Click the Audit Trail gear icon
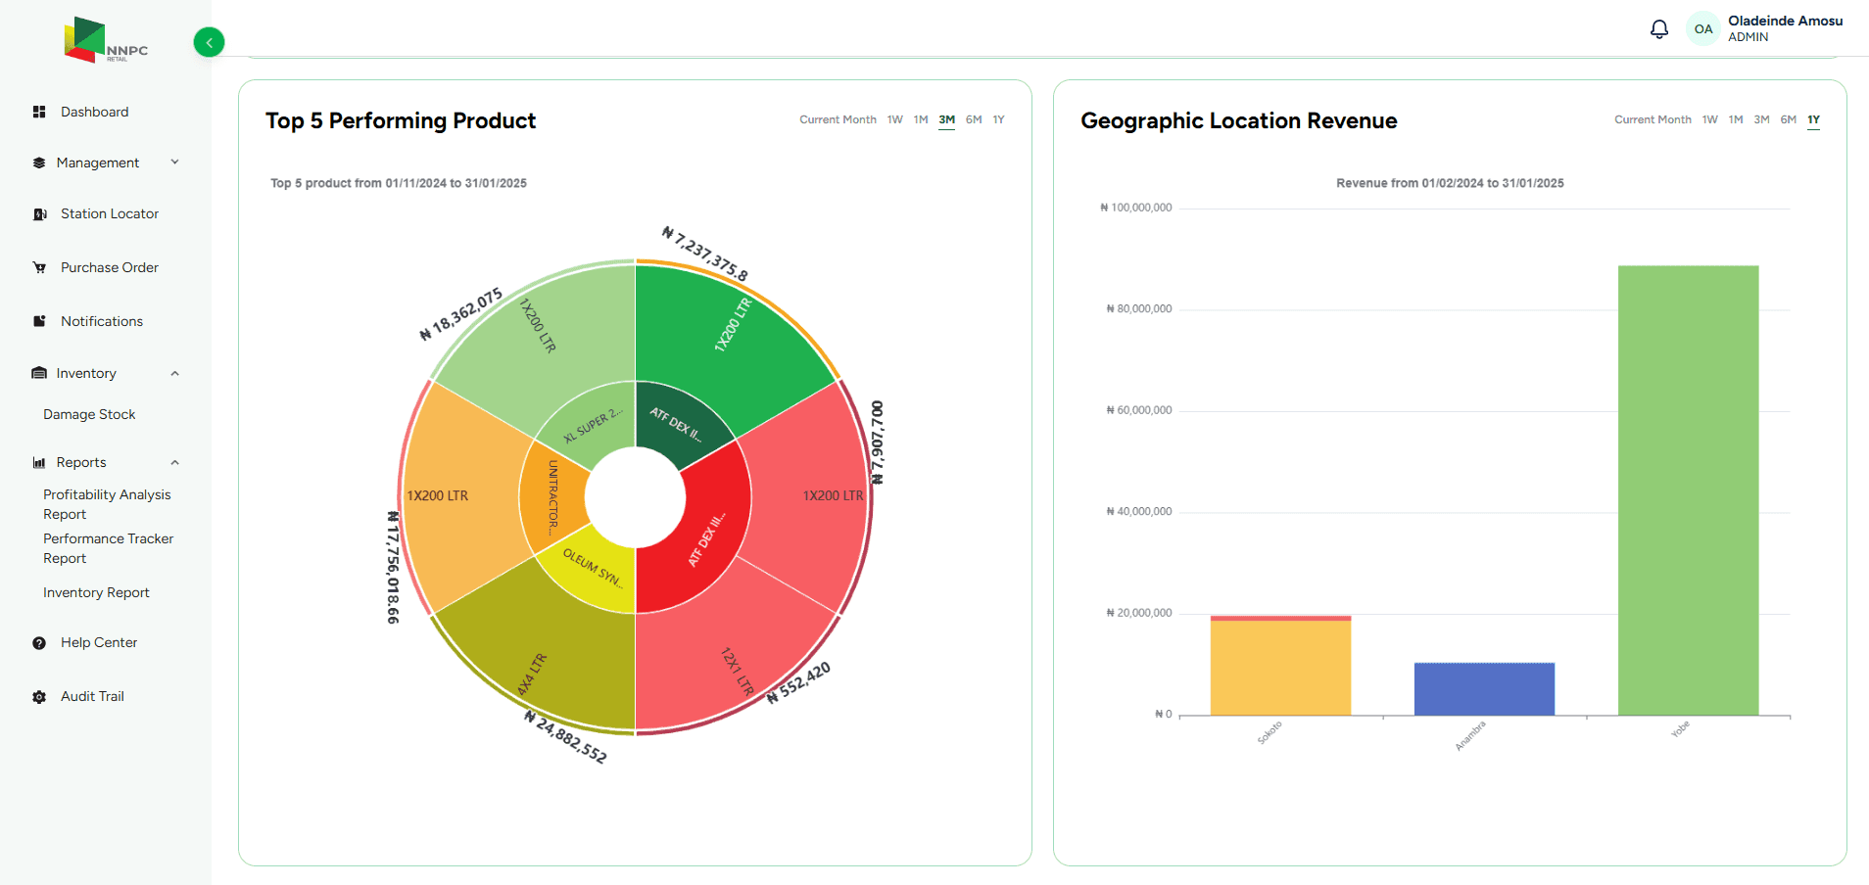The width and height of the screenshot is (1869, 885). (x=39, y=696)
